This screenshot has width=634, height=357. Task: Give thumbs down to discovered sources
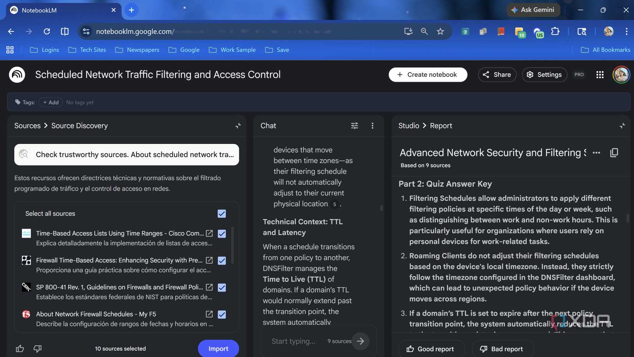tap(37, 349)
